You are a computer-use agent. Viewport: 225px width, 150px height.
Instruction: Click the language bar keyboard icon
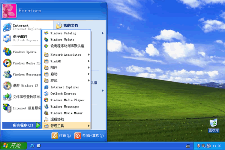188,146
